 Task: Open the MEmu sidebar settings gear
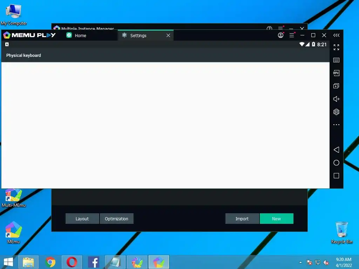[336, 112]
